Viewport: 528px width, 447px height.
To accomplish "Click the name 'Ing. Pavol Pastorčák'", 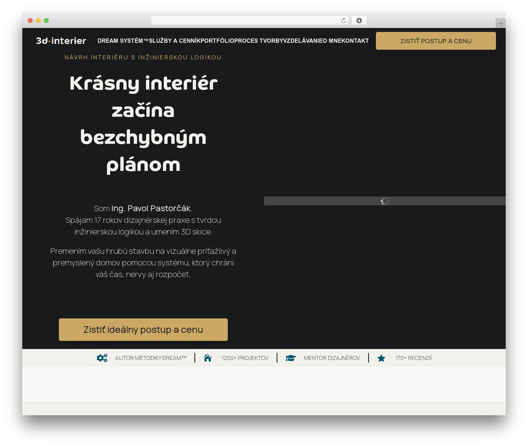I will (151, 208).
